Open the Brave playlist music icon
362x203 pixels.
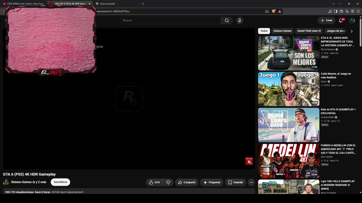coord(330,11)
